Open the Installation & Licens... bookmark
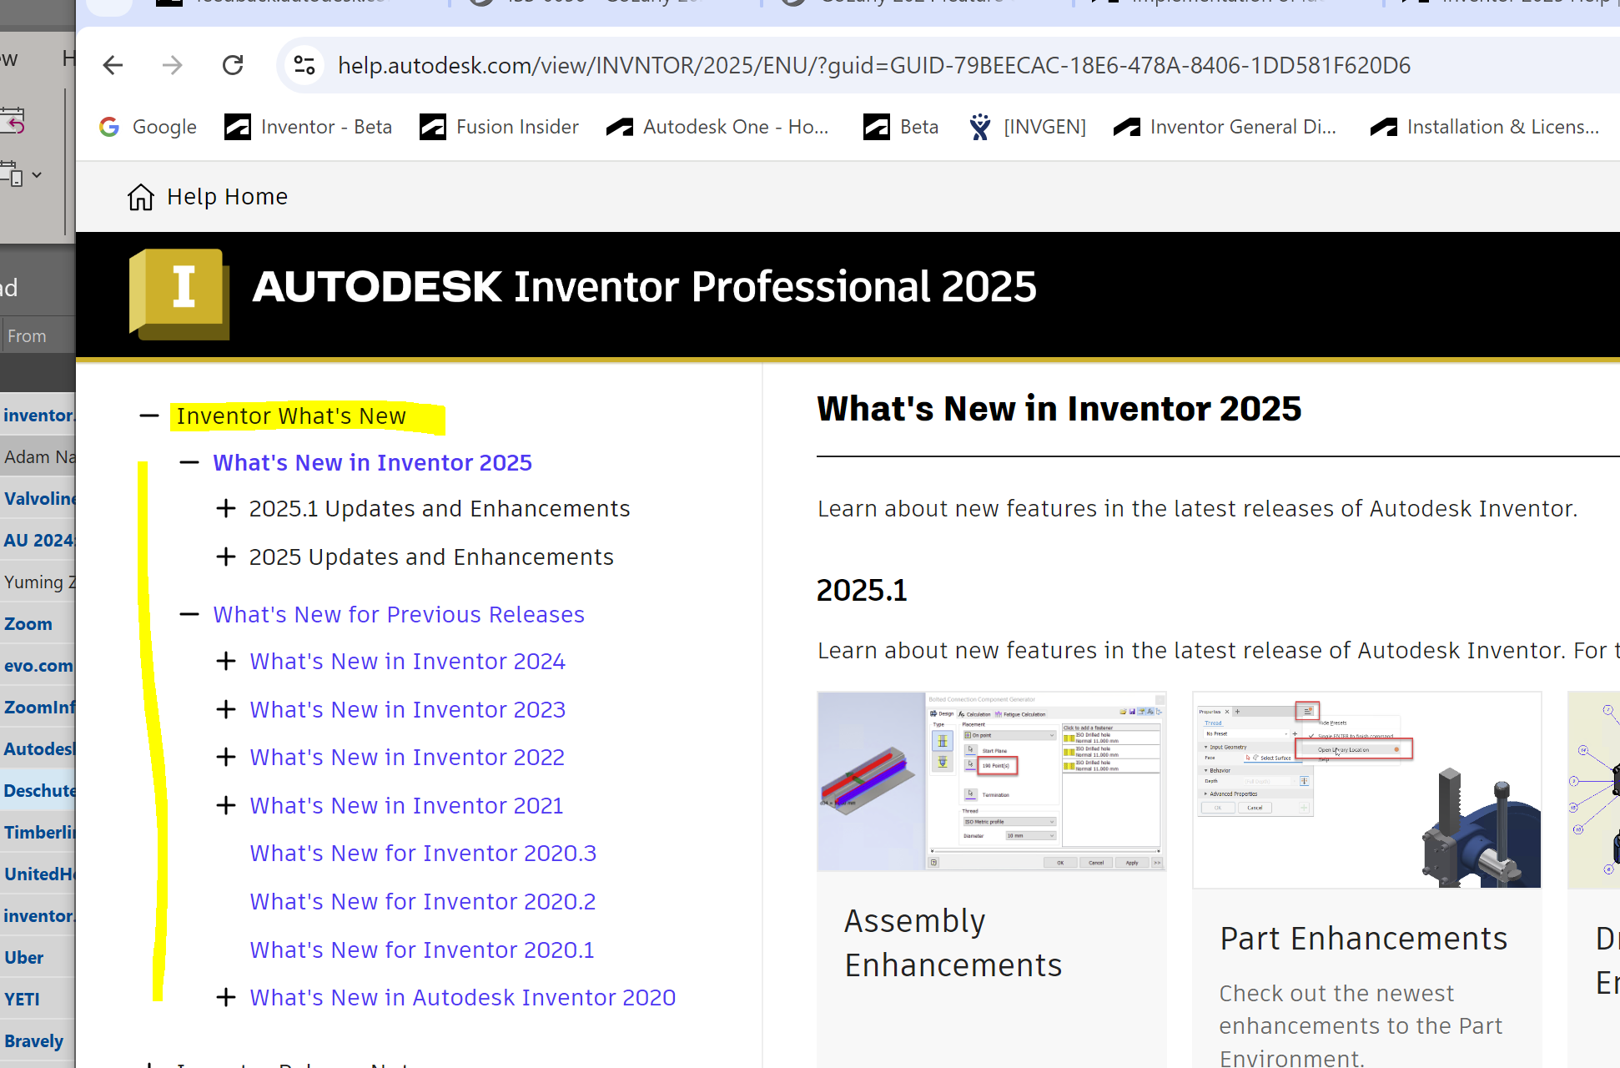Image resolution: width=1620 pixels, height=1068 pixels. [1485, 127]
